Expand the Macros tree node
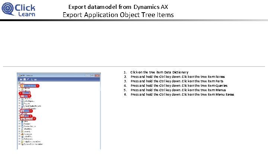Image resolution: width=268 pixels, height=162 pixels. coord(19,88)
